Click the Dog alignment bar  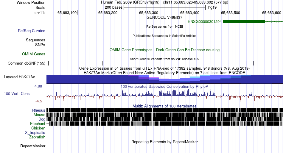[164, 119]
